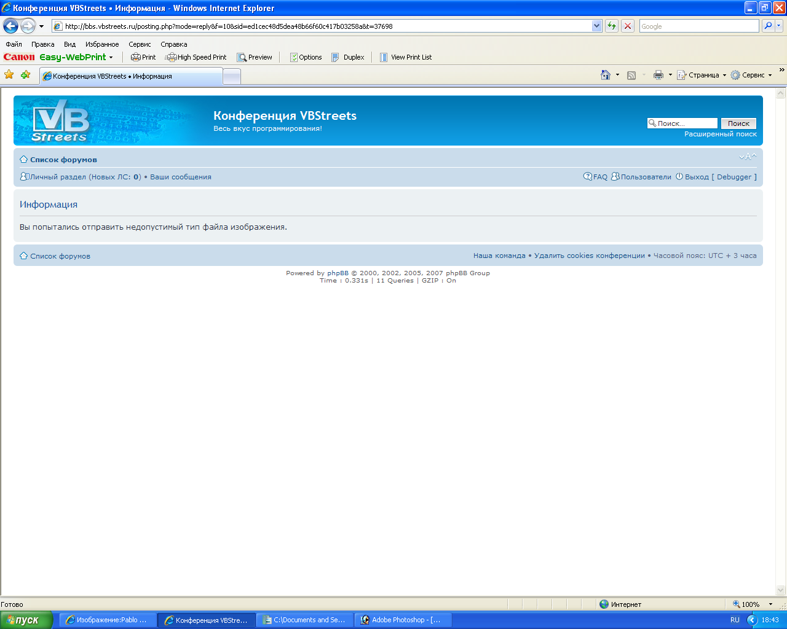Open Личный раздел link

(x=85, y=177)
